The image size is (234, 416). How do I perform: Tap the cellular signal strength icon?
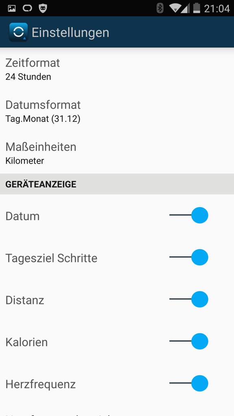coord(185,9)
